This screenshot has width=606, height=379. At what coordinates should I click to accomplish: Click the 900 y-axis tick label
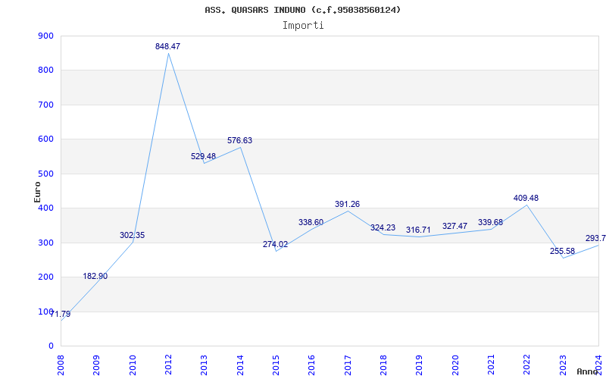point(46,36)
